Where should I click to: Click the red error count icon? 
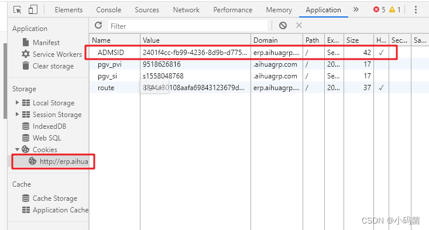coord(376,9)
